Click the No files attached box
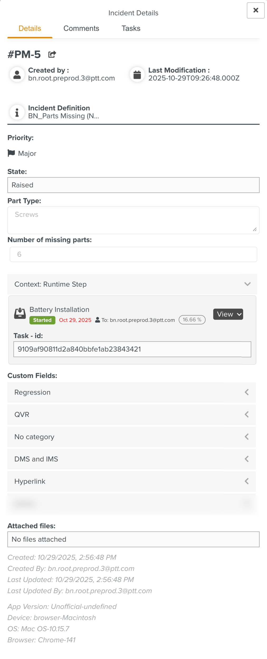The width and height of the screenshot is (267, 659). pos(133,539)
